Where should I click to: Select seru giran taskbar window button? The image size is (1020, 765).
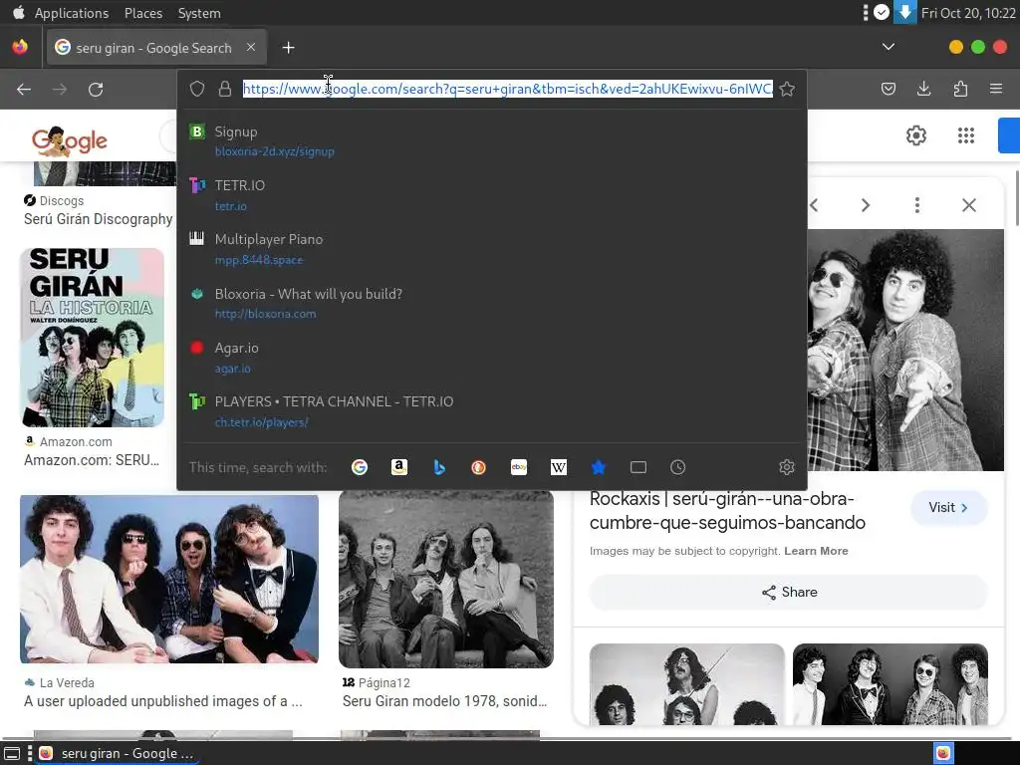116,753
